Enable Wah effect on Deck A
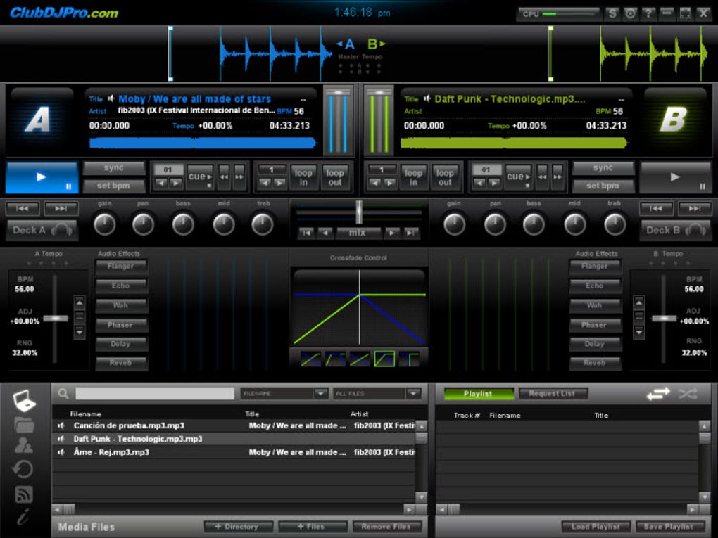 [x=121, y=305]
